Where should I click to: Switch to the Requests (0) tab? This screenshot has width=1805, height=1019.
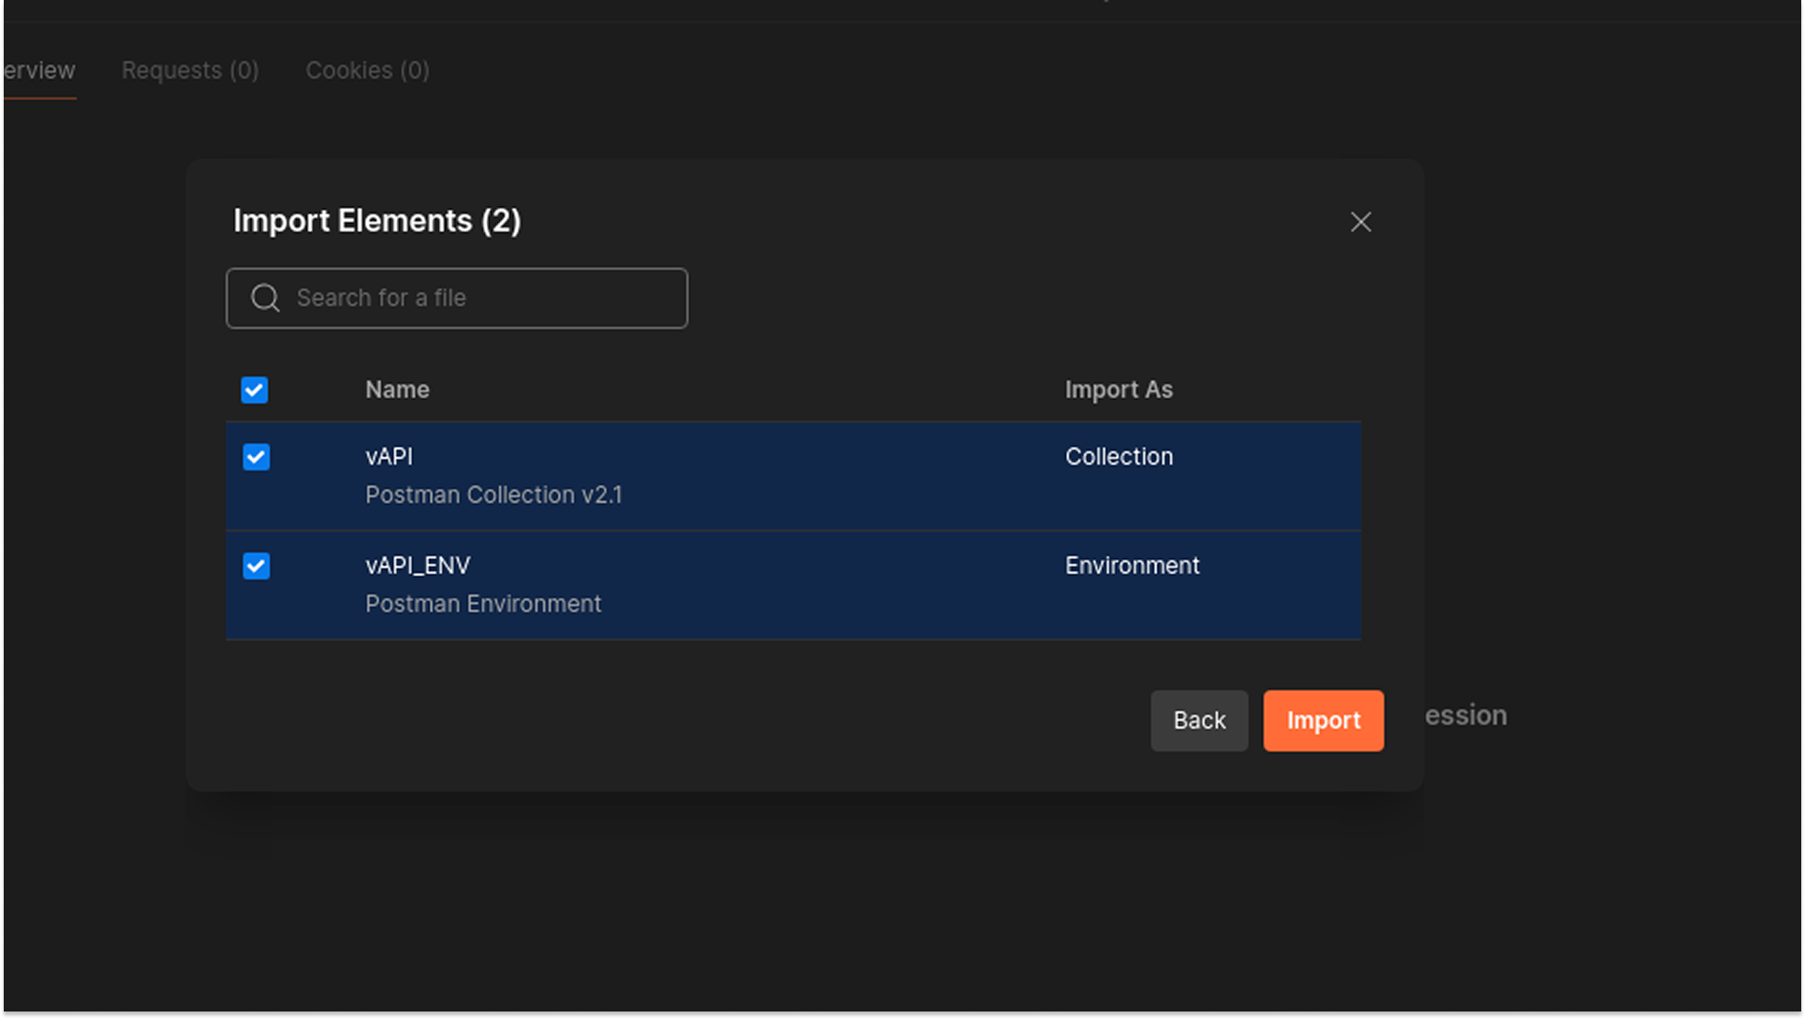[190, 69]
